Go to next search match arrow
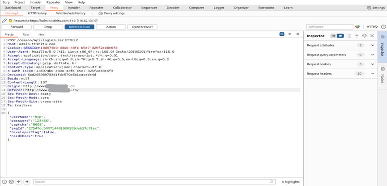The image size is (387, 186). coord(27,182)
